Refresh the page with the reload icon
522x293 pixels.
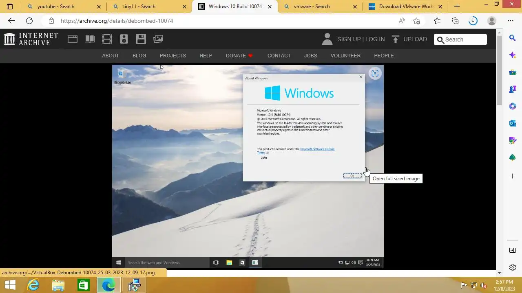(x=29, y=21)
